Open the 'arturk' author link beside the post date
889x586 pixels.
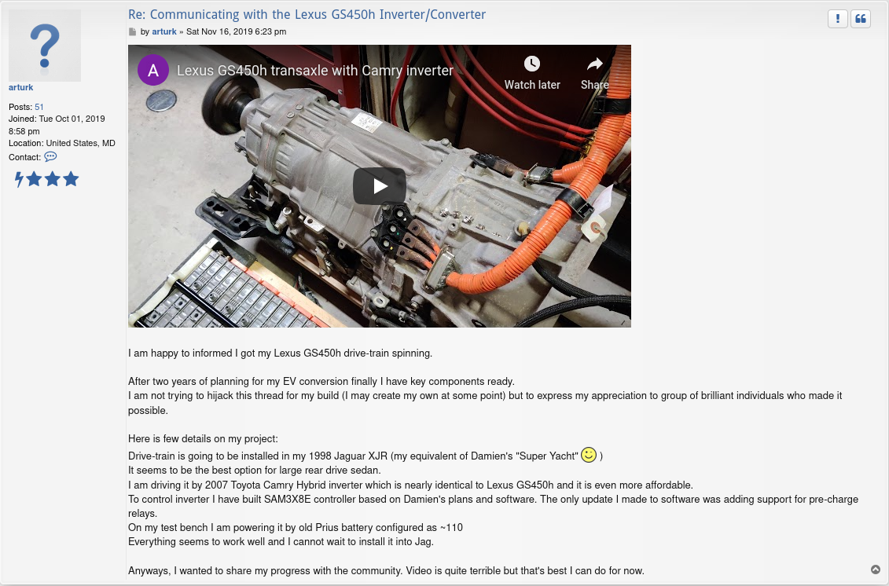[x=164, y=31]
